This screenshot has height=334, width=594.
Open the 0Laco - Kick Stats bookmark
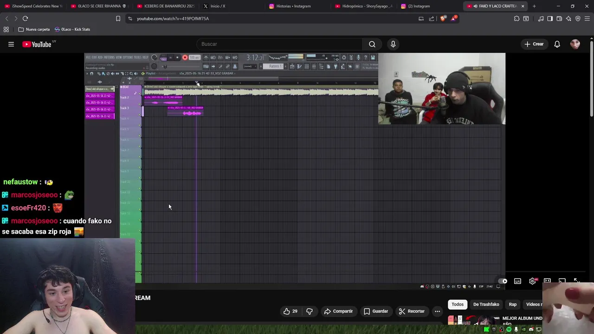(x=72, y=29)
